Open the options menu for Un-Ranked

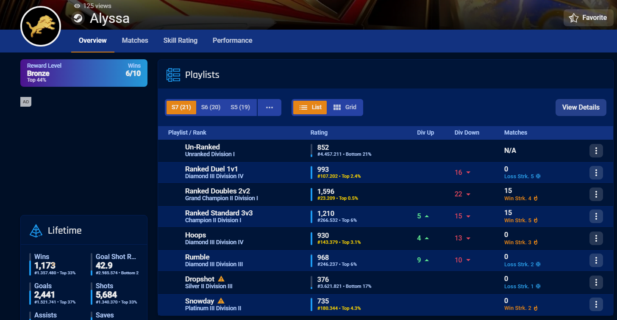tap(596, 150)
